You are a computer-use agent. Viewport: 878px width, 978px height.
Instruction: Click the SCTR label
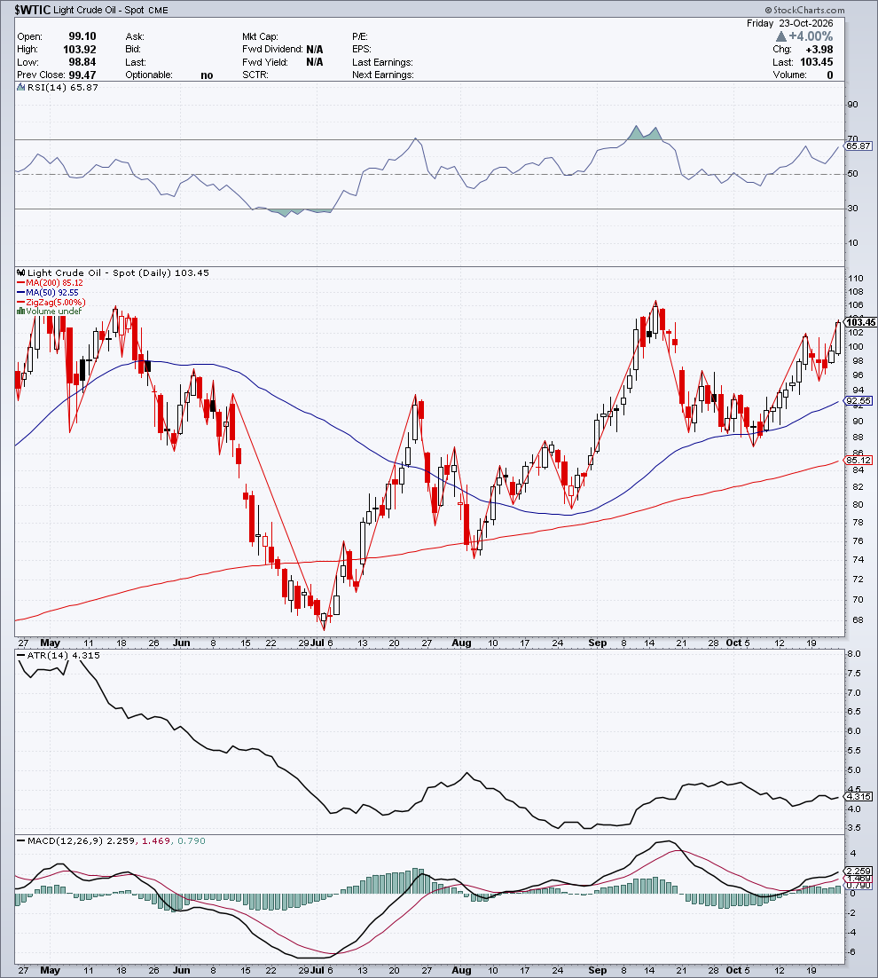coord(255,75)
